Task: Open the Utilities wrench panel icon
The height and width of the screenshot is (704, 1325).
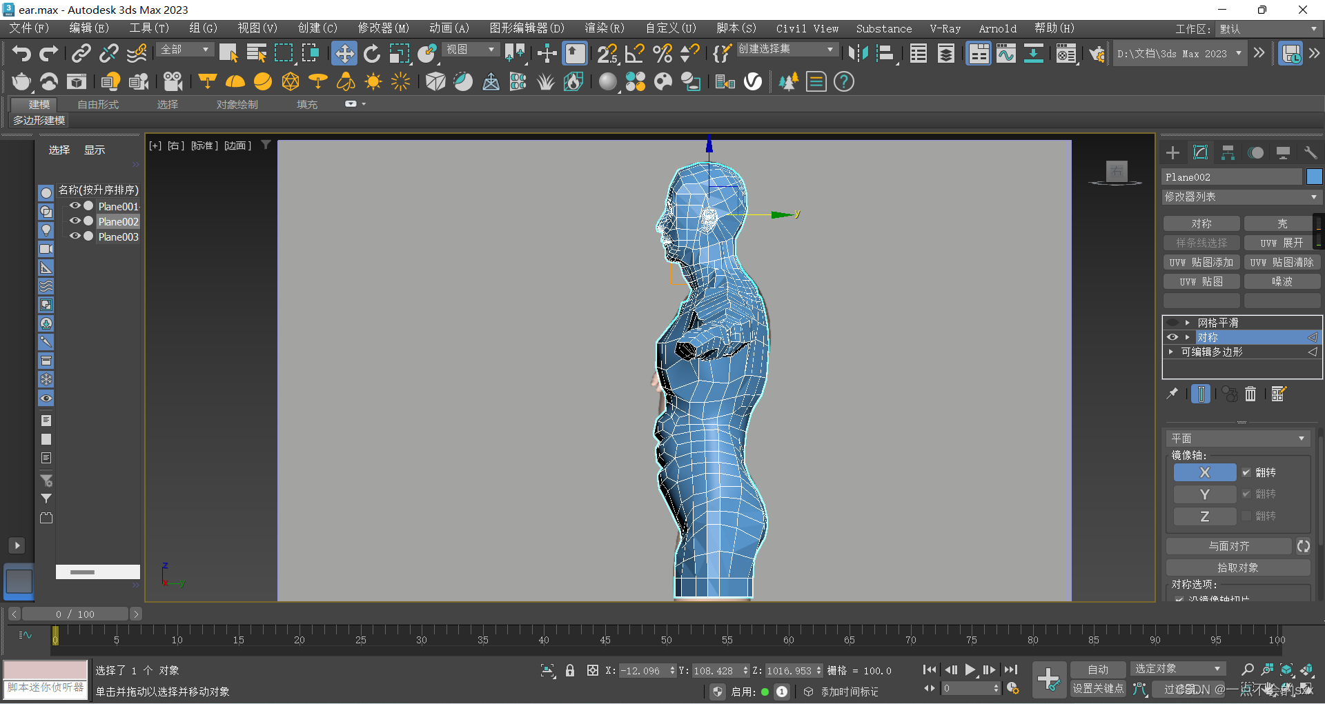Action: pyautogui.click(x=1310, y=153)
